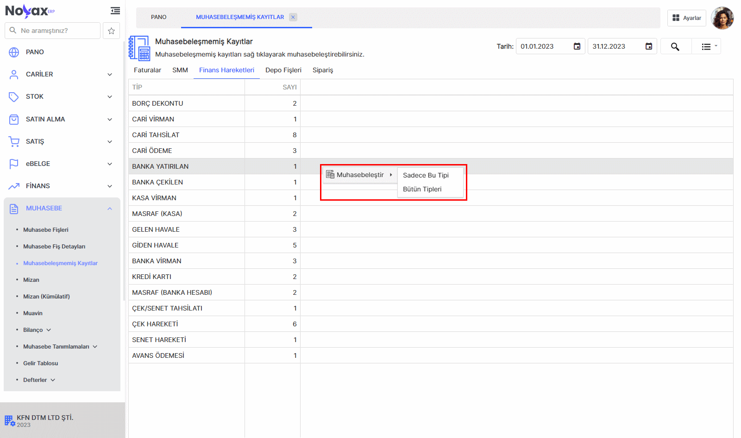The width and height of the screenshot is (741, 438).
Task: Open the user profile avatar
Action: 722,18
